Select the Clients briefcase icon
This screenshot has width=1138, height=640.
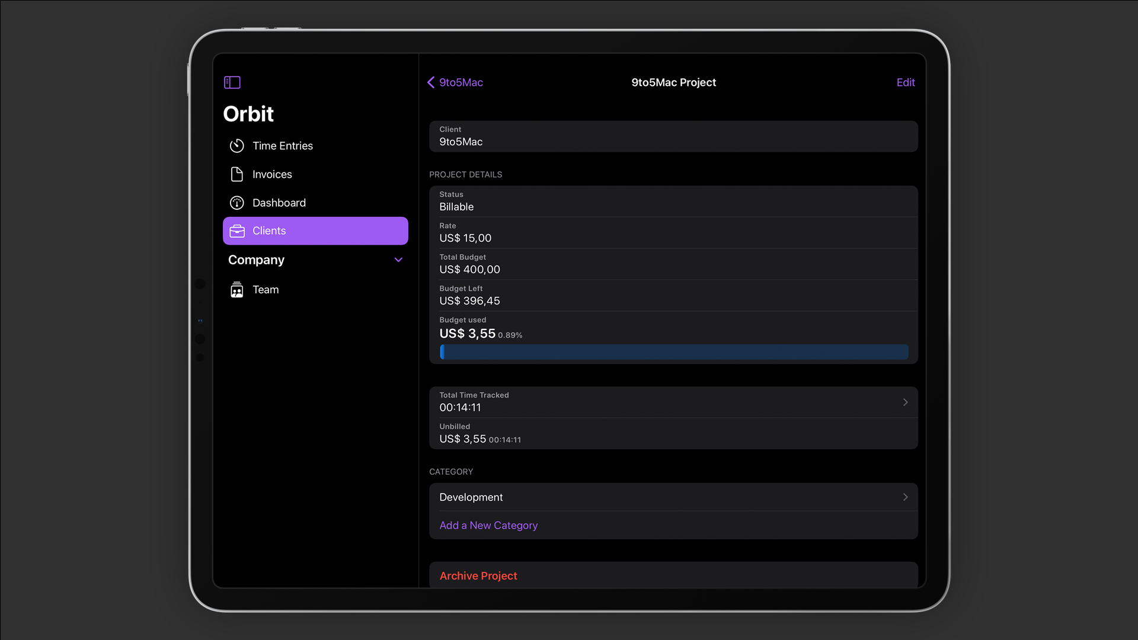tap(236, 231)
